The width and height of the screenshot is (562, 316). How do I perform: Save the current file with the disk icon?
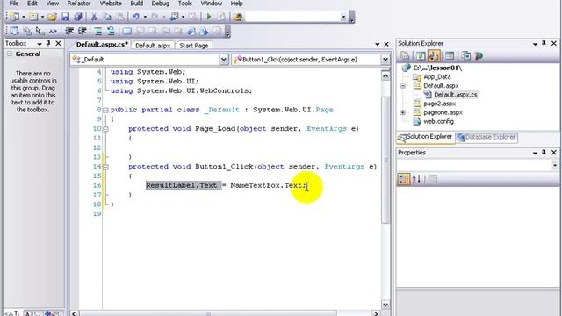65,17
